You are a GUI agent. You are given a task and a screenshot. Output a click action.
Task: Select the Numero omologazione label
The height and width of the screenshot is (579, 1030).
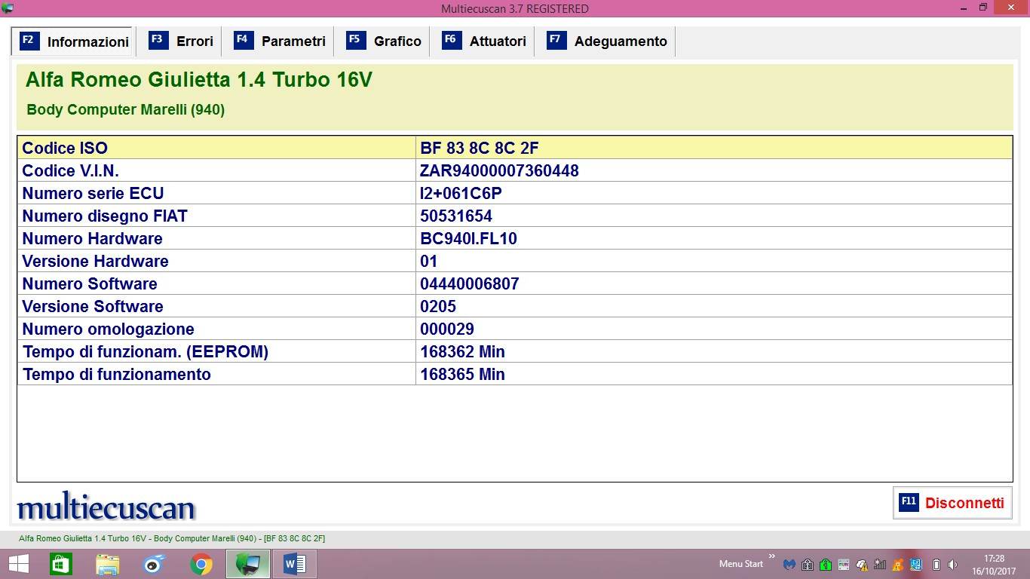point(109,329)
